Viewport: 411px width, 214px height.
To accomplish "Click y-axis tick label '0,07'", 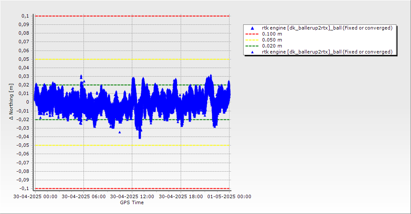I will click(24, 42).
